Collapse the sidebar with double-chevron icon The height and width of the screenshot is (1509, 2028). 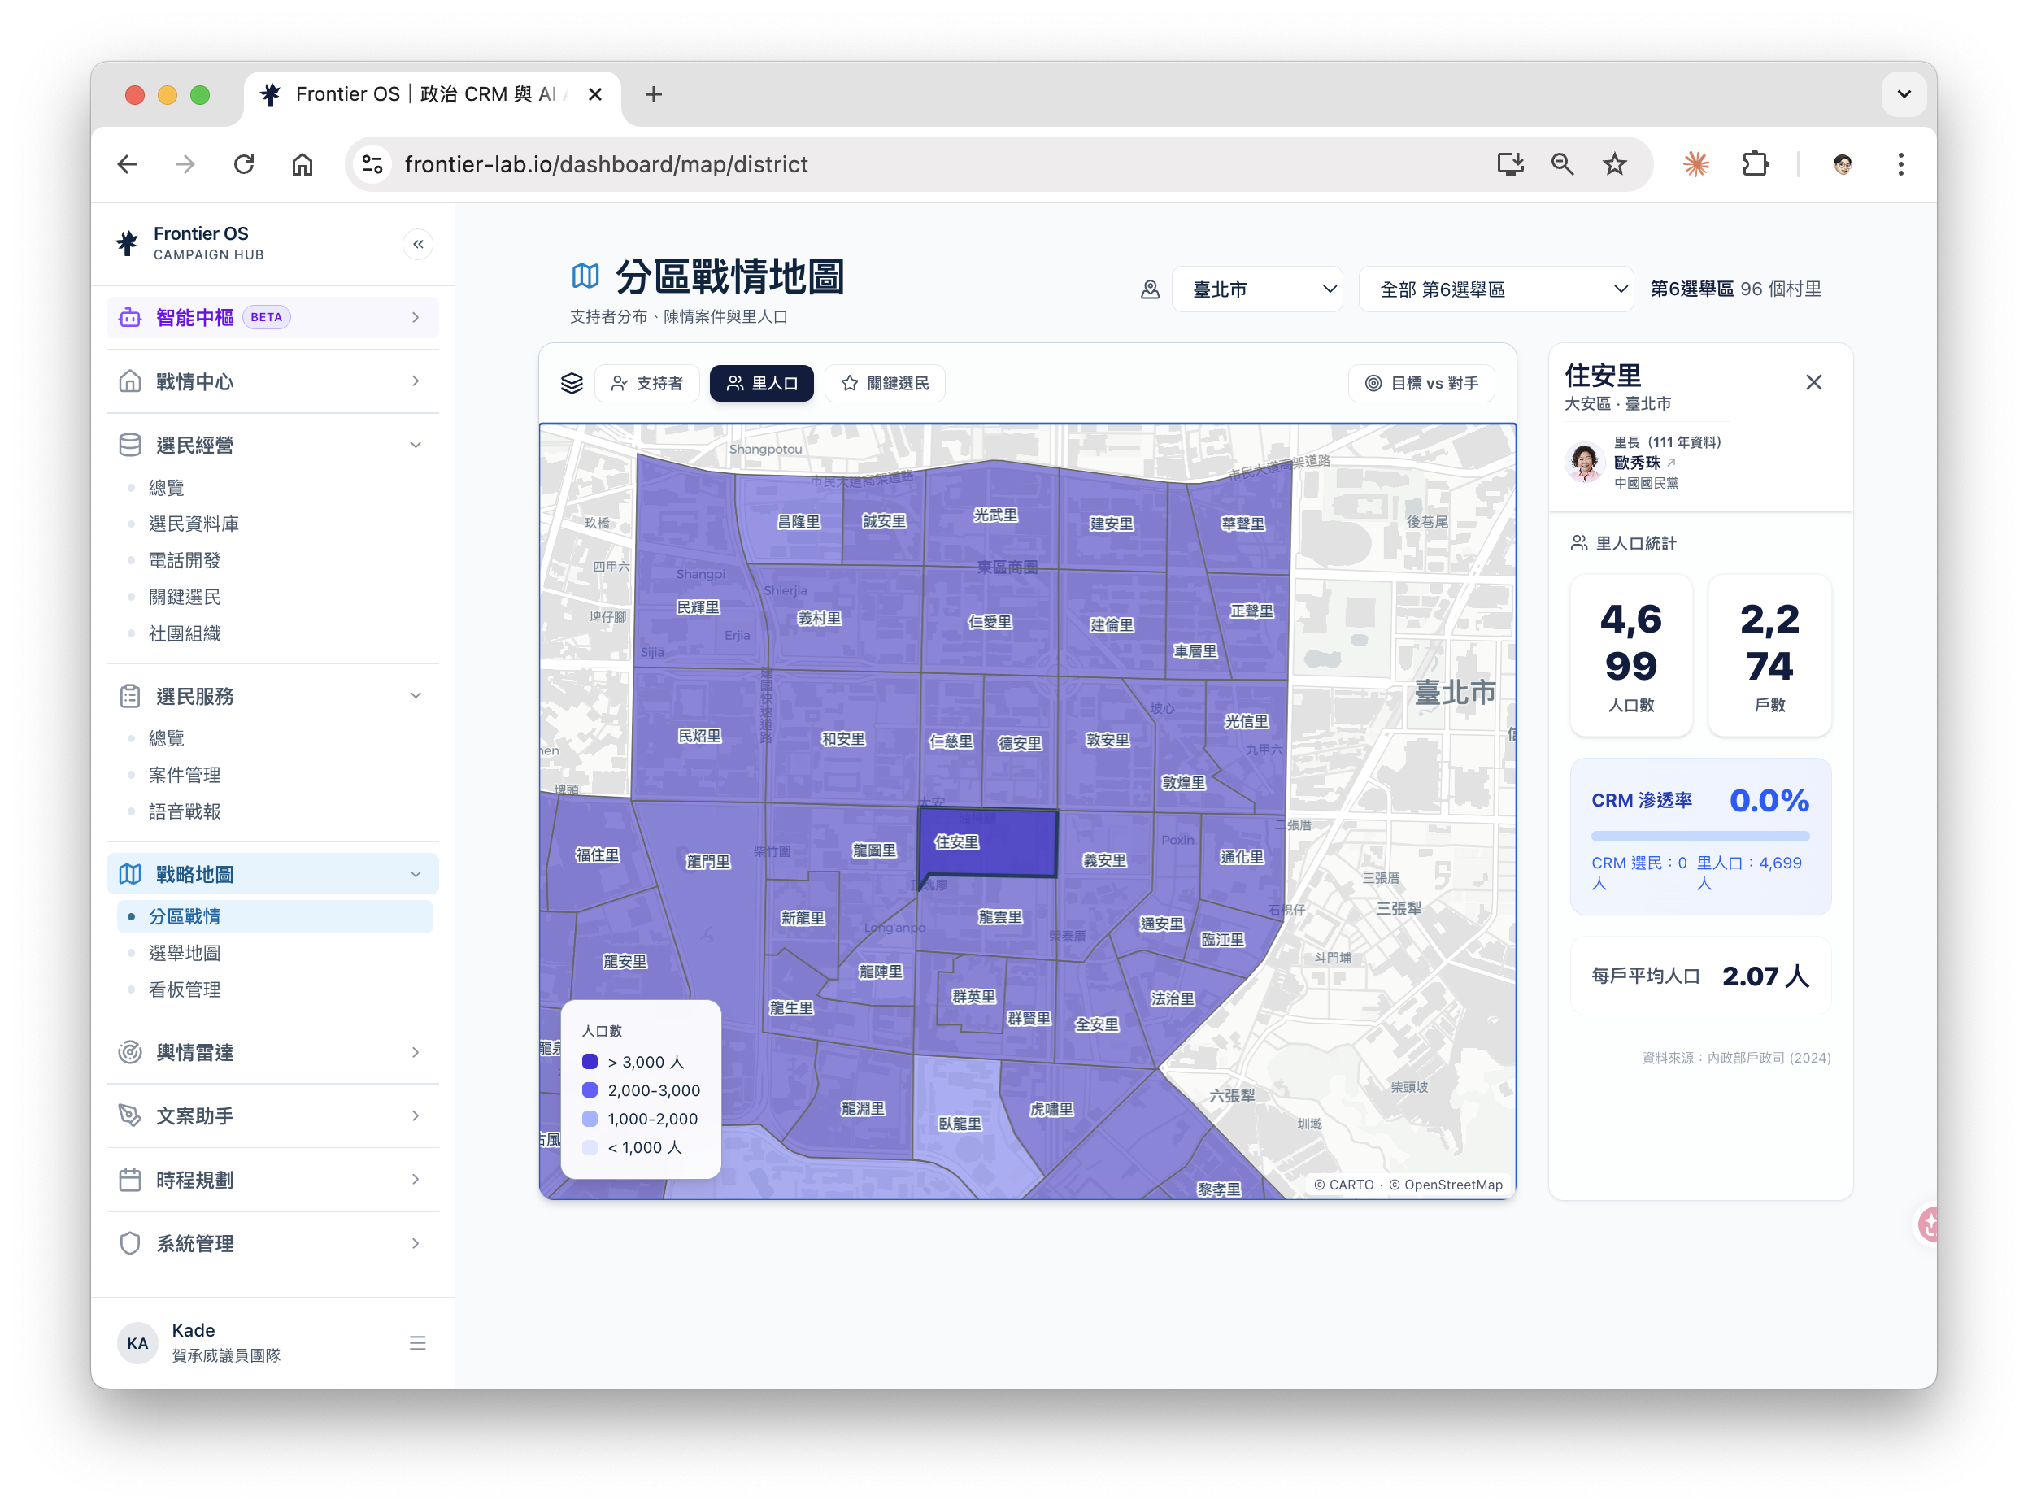[x=417, y=244]
